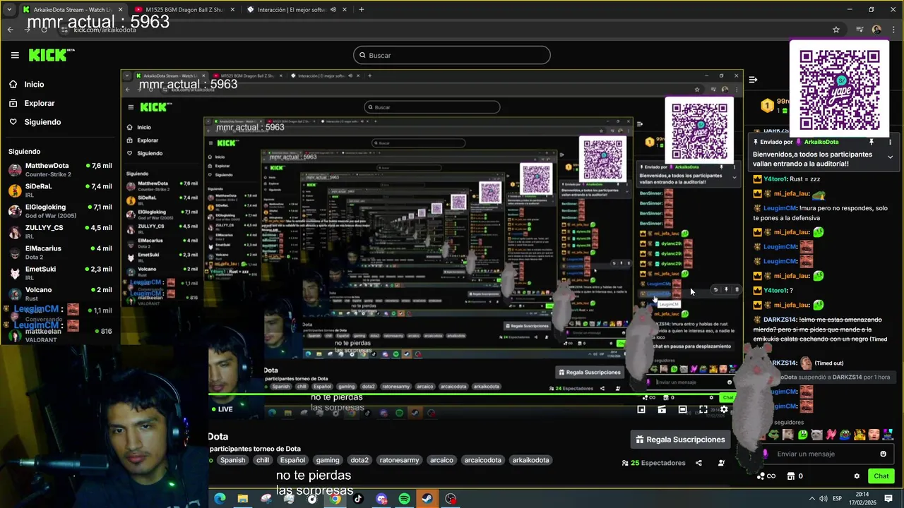
Task: Expand the pinned message chevron
Action: [x=890, y=157]
